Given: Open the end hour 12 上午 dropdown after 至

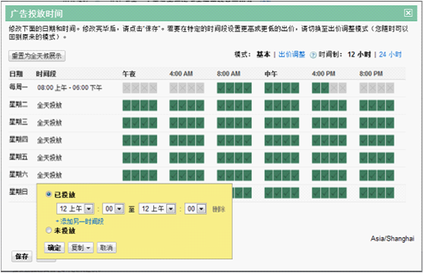Looking at the screenshot, I should pyautogui.click(x=157, y=209).
